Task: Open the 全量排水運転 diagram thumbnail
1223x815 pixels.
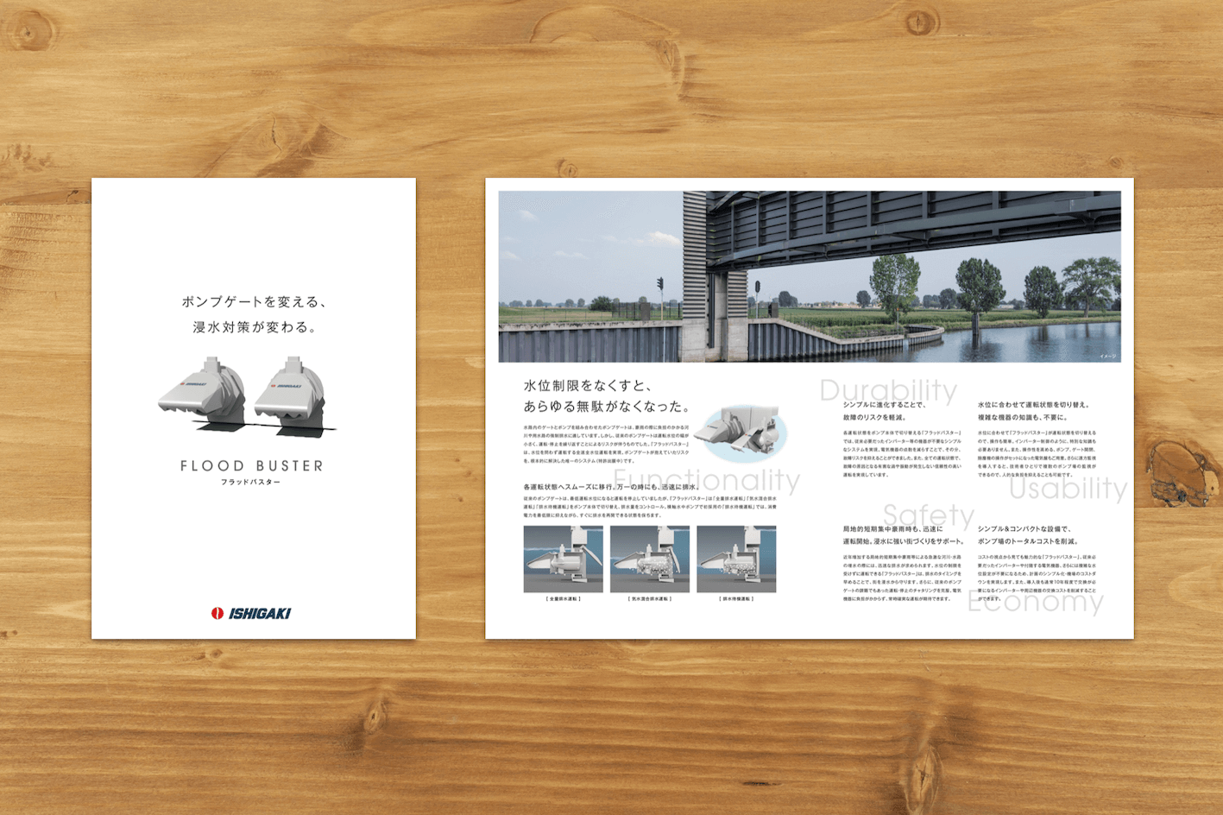Action: click(564, 559)
